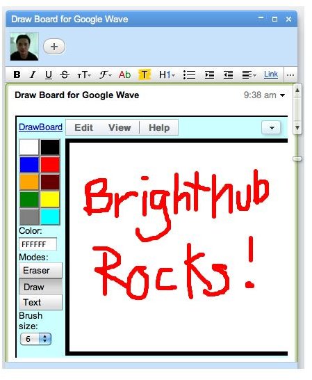
Task: Switch to Eraser mode
Action: pos(41,271)
